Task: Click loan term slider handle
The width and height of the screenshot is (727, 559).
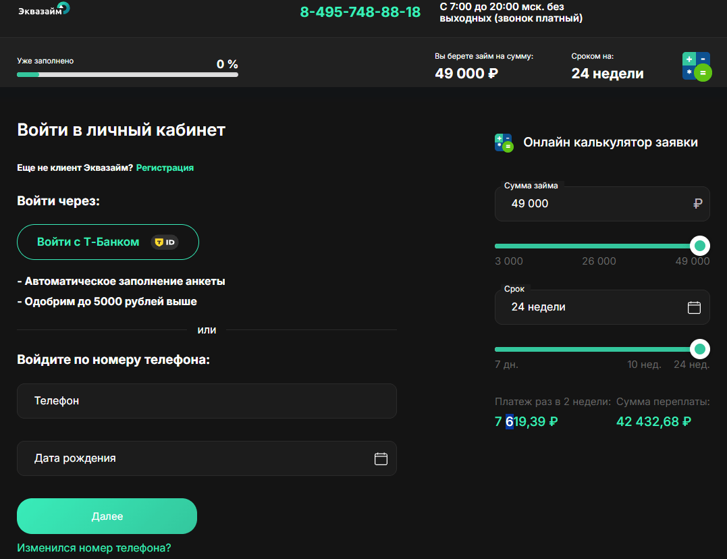Action: pyautogui.click(x=700, y=349)
